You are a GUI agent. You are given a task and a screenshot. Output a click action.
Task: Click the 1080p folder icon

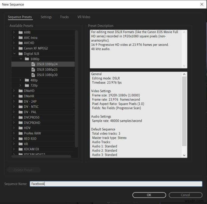[27, 59]
